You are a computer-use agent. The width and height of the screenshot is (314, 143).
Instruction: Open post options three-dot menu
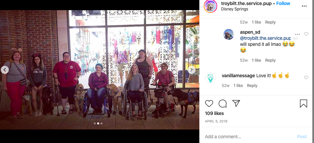304,6
